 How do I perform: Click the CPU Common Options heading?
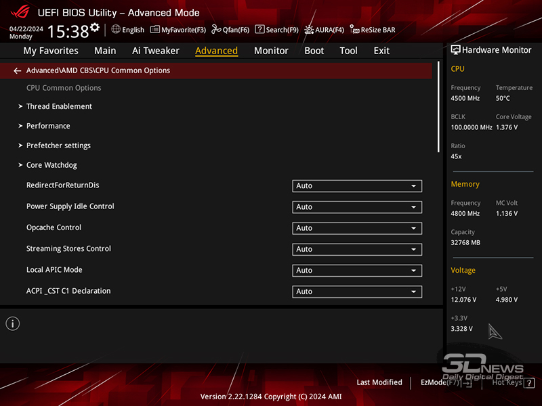click(64, 88)
